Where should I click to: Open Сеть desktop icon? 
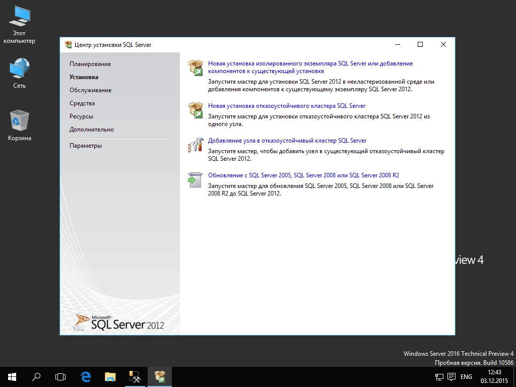coord(19,73)
